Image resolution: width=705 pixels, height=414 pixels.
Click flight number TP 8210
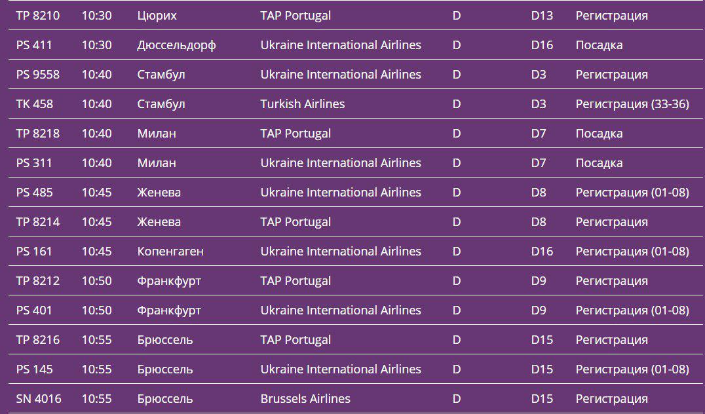38,16
